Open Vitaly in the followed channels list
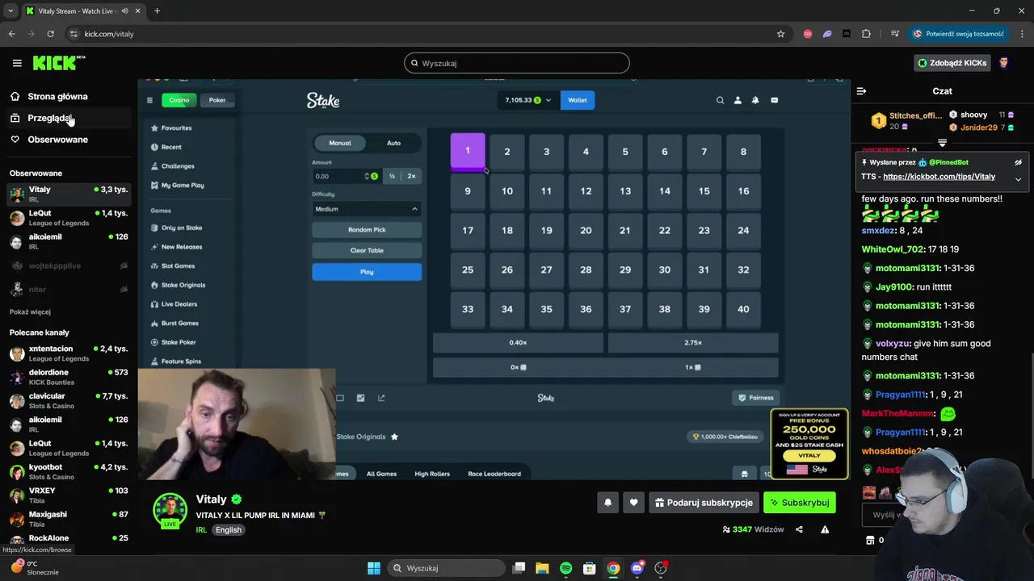Viewport: 1034px width, 581px height. tap(69, 194)
